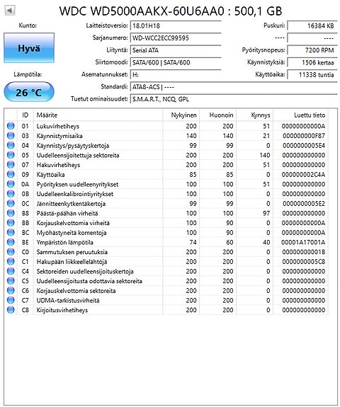340x407 pixels.
Task: Click the Standardi field ATA8-ACS
Action: point(234,87)
